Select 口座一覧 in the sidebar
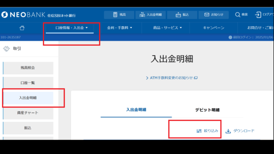This screenshot has height=154, width=274. click(28, 83)
